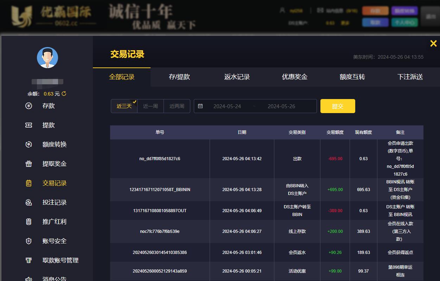Switch to the 存/提款 tab

click(x=179, y=77)
